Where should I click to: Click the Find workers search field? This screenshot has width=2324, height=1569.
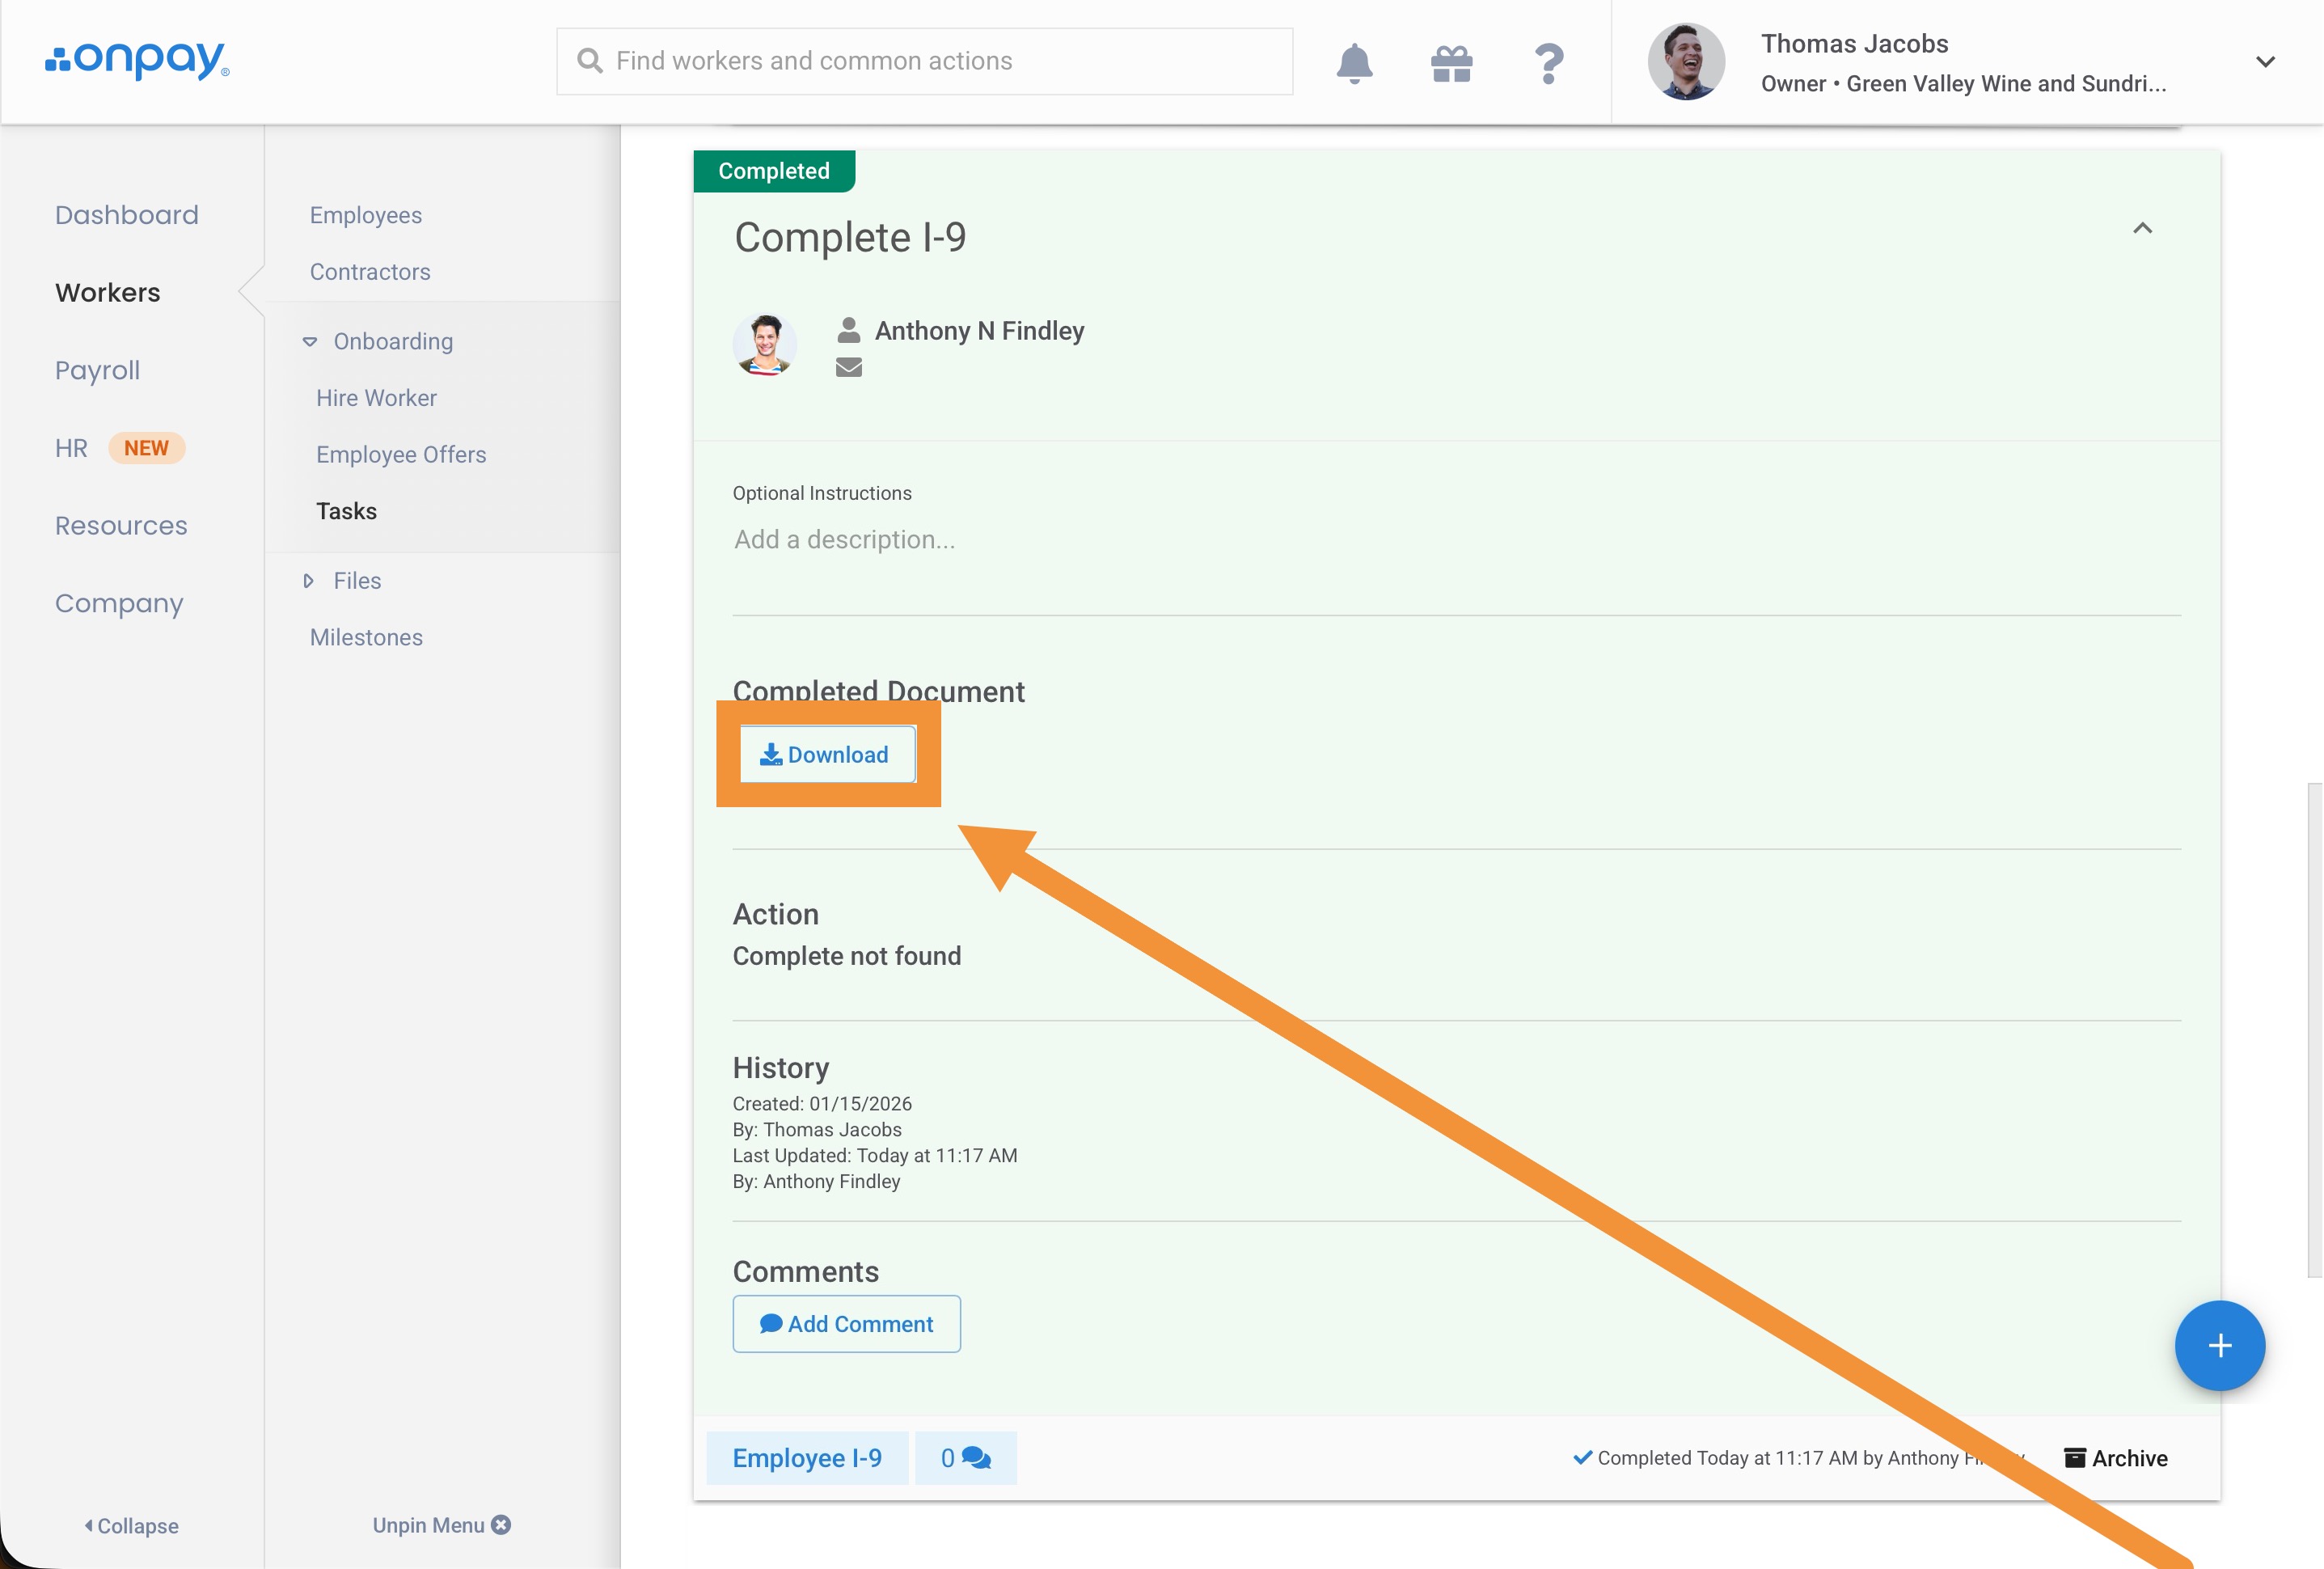coord(924,61)
